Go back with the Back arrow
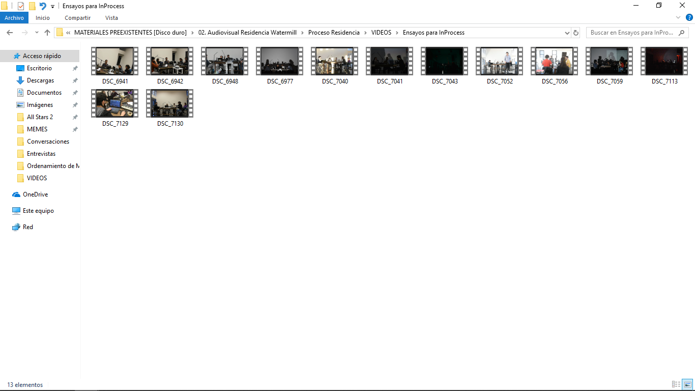This screenshot has width=695, height=391. 10,33
